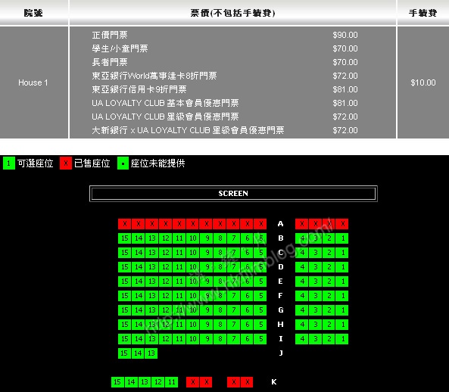Pick seat I13 in row I
Screen dimensions: 449x392
pyautogui.click(x=151, y=339)
